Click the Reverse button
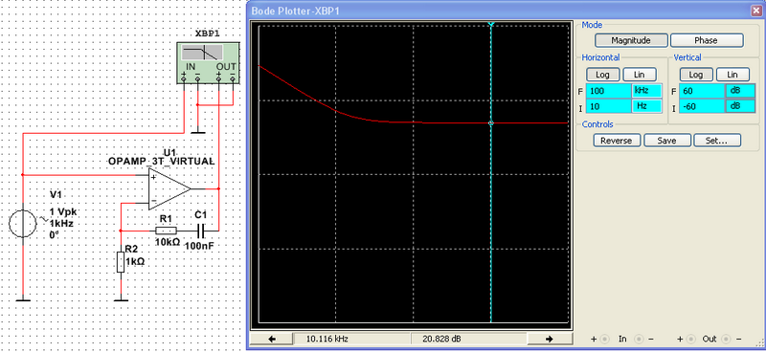This screenshot has height=352, width=766. click(x=617, y=141)
